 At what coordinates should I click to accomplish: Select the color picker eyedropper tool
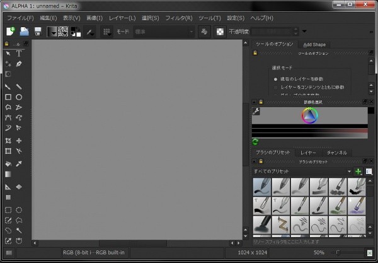click(x=19, y=164)
